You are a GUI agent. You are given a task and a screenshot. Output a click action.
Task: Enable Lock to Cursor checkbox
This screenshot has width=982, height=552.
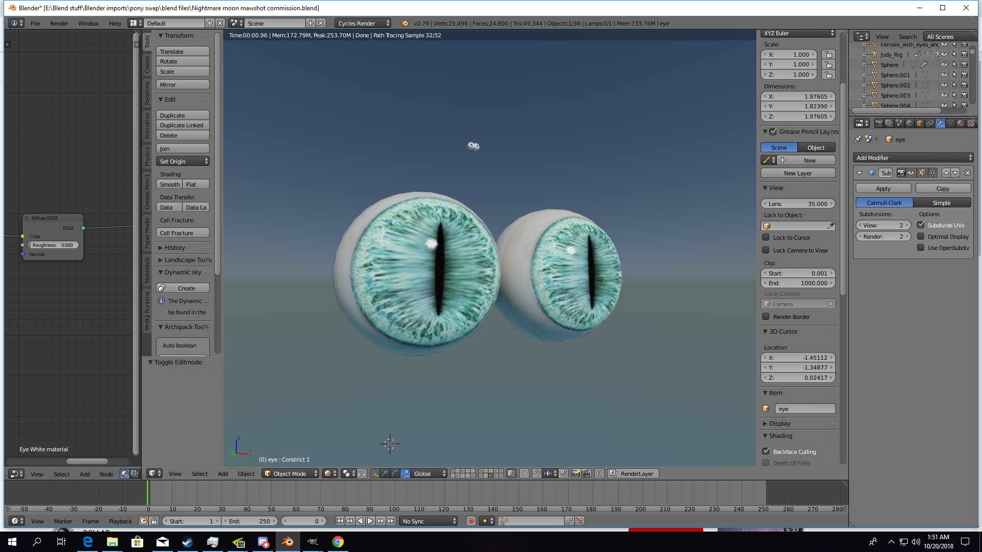click(766, 238)
